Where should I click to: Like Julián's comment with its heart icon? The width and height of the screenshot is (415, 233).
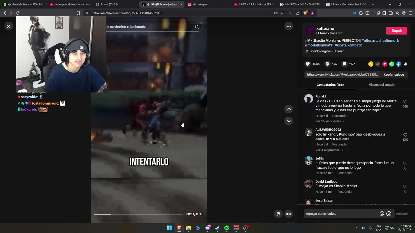click(405, 164)
